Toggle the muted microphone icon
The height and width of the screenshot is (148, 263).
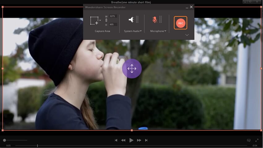click(x=155, y=20)
